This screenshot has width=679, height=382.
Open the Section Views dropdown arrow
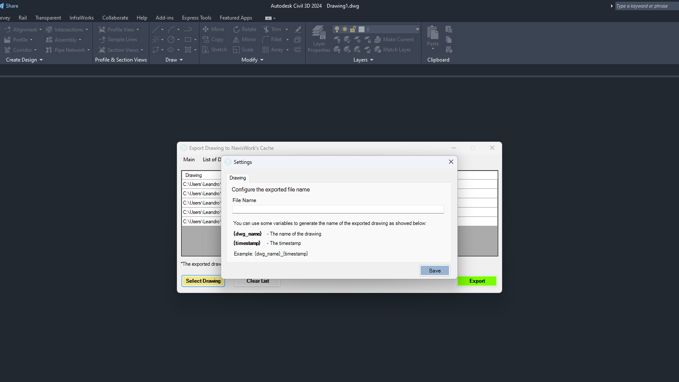pos(142,50)
